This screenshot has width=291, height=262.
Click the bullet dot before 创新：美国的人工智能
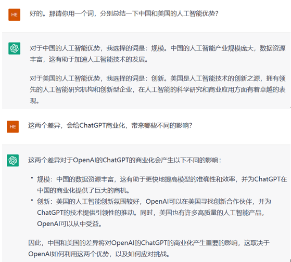point(32,200)
